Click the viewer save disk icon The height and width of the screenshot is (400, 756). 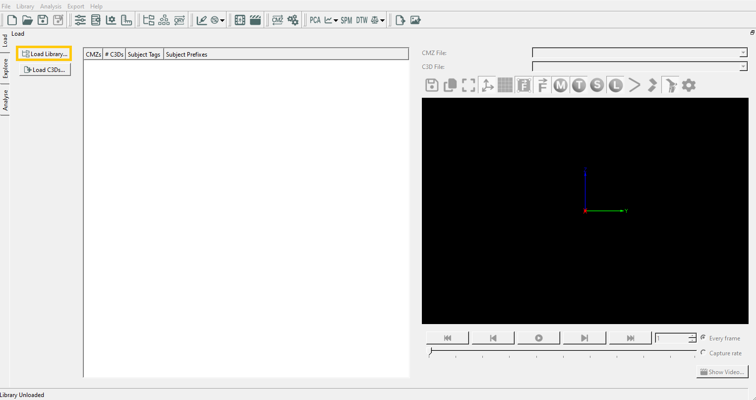(x=432, y=85)
